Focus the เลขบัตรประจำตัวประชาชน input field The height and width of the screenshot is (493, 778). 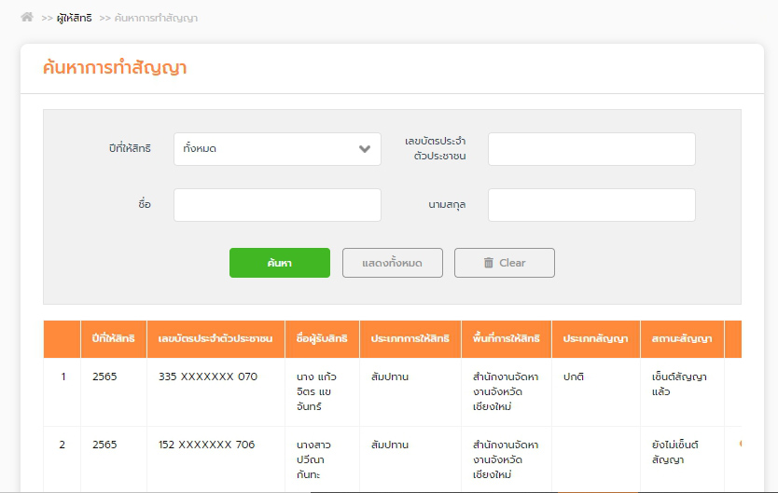pos(591,149)
